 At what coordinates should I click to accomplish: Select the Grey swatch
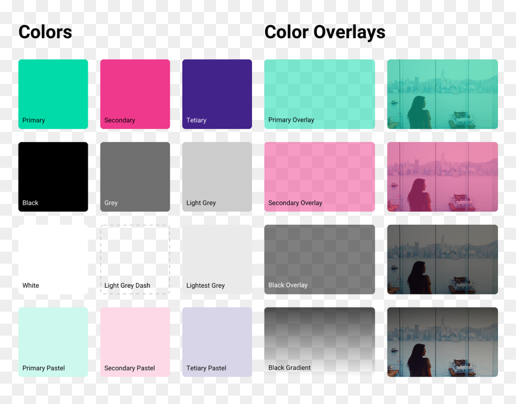(135, 176)
